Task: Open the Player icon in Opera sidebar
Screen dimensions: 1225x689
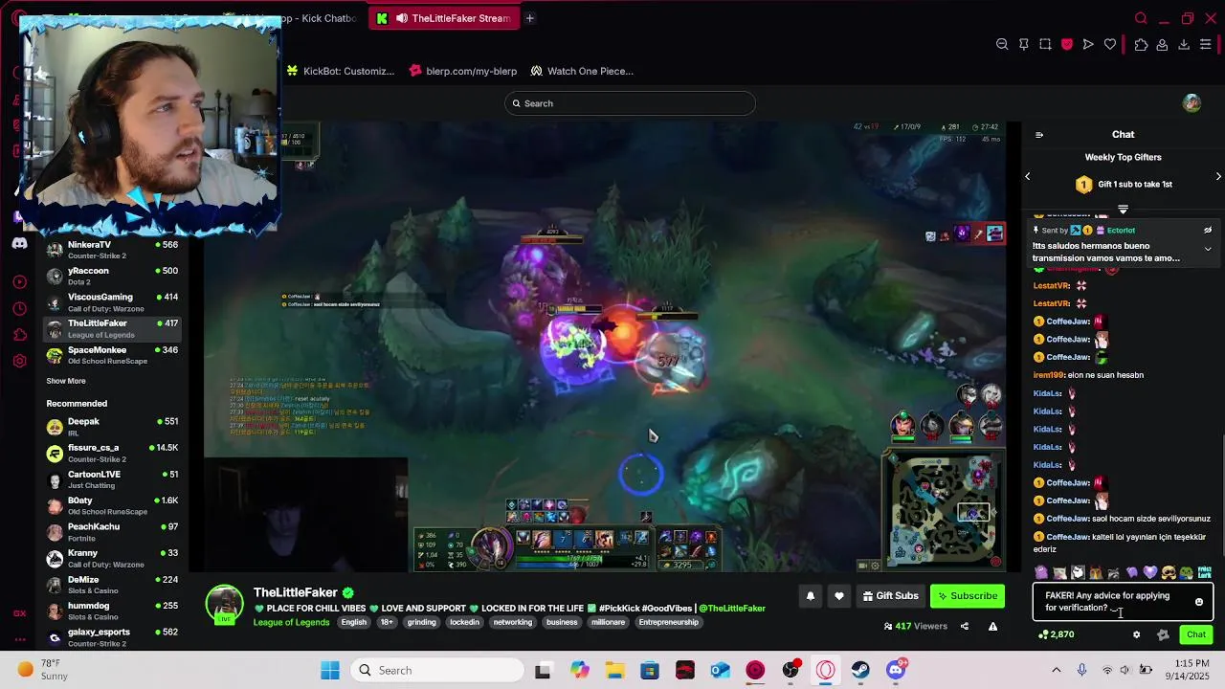Action: pyautogui.click(x=19, y=282)
